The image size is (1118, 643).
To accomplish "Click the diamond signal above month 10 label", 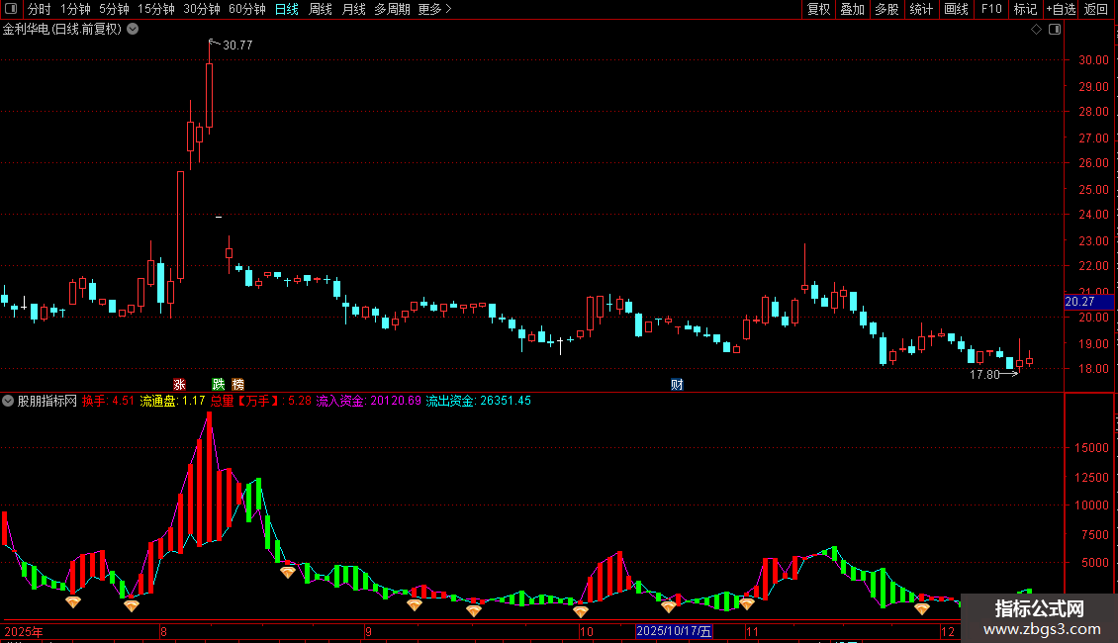I will (x=581, y=611).
